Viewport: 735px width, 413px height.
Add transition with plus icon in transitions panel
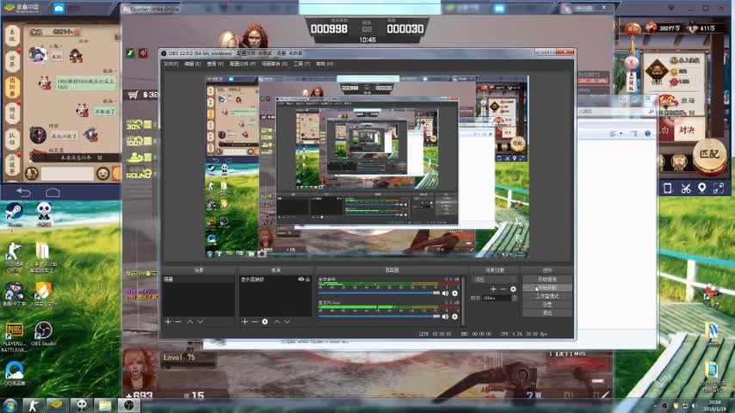coord(493,289)
